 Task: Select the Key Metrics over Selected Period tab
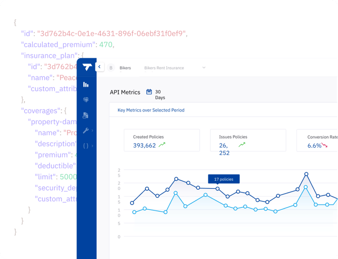click(x=151, y=110)
